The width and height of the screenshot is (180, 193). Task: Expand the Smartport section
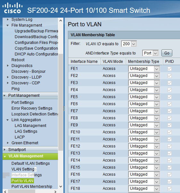[5, 150]
